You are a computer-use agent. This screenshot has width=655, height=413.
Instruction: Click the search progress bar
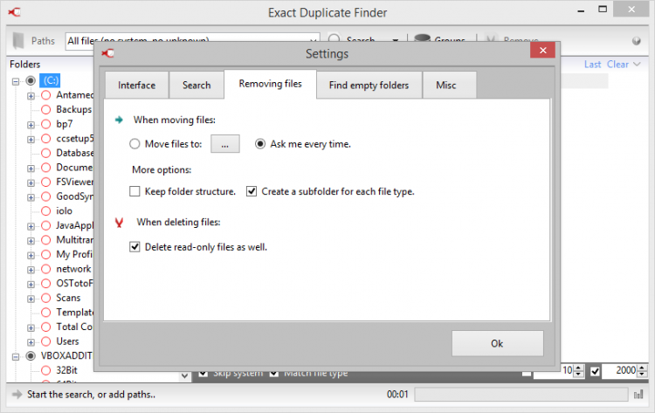point(521,394)
